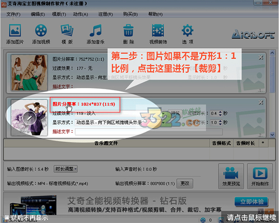Click the app logo icon in title bar
This screenshot has height=223, width=279.
tap(4, 5)
